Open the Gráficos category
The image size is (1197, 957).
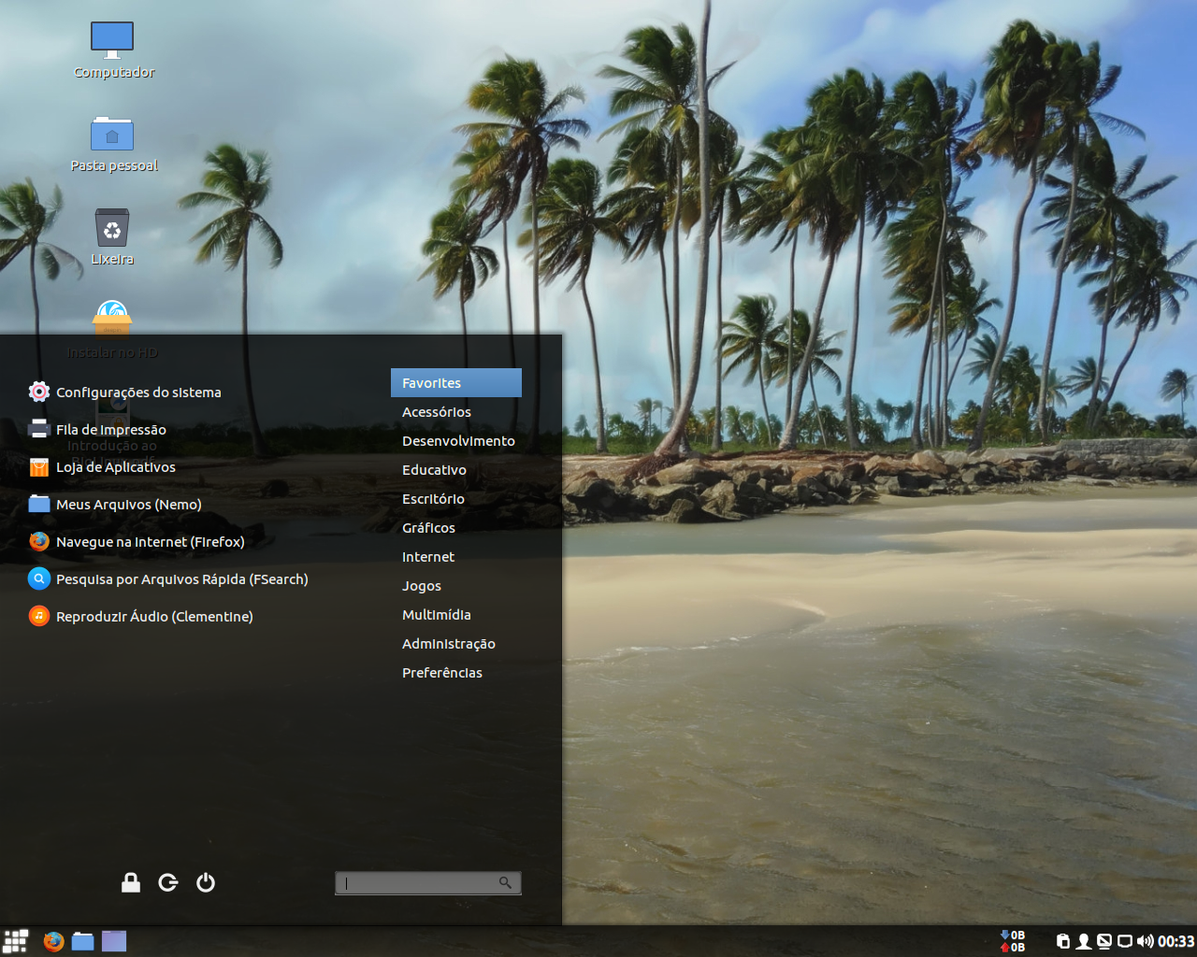click(456, 527)
